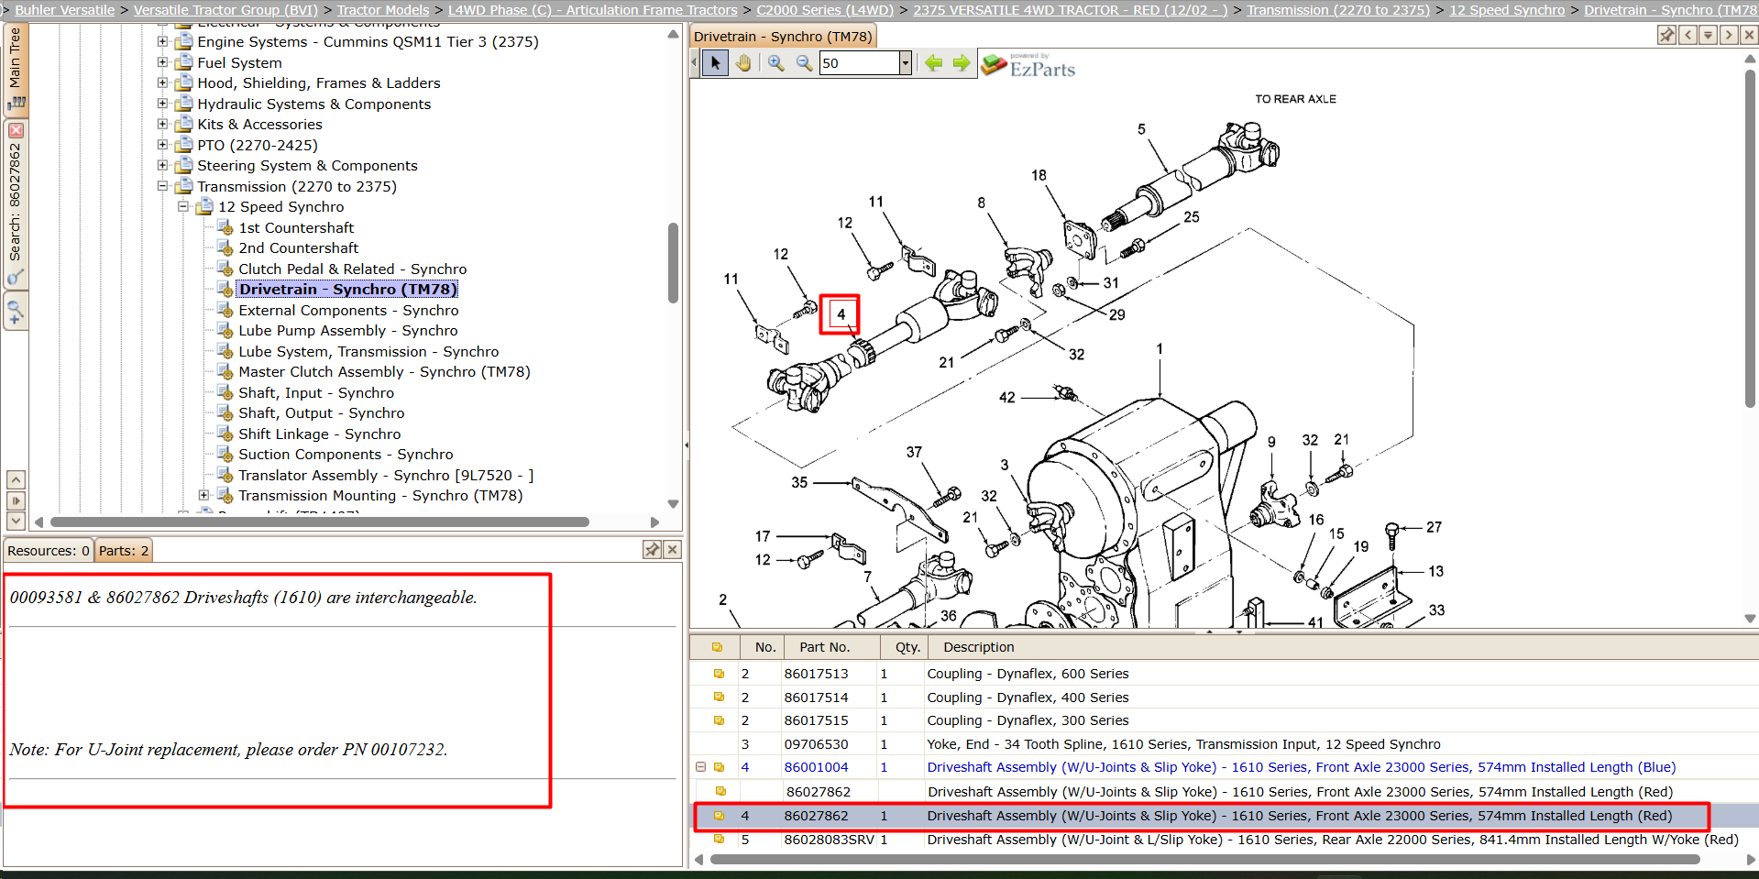Open the Parts: 2 tab
The width and height of the screenshot is (1759, 879).
(x=124, y=551)
